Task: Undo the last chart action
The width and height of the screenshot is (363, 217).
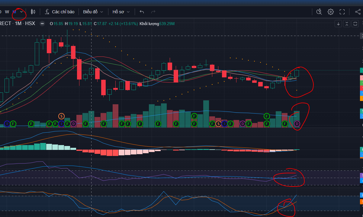Action: click(142, 12)
